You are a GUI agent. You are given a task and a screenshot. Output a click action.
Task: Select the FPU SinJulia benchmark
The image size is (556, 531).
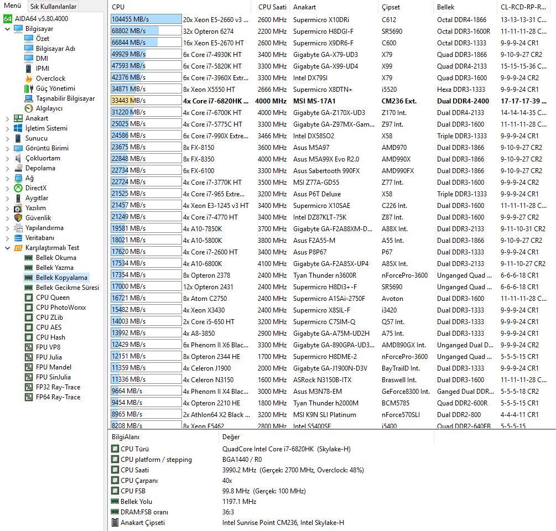click(x=53, y=377)
